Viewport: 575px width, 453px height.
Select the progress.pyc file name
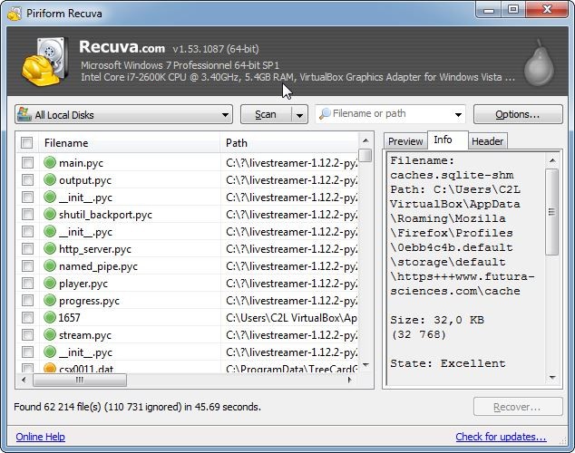tap(89, 301)
